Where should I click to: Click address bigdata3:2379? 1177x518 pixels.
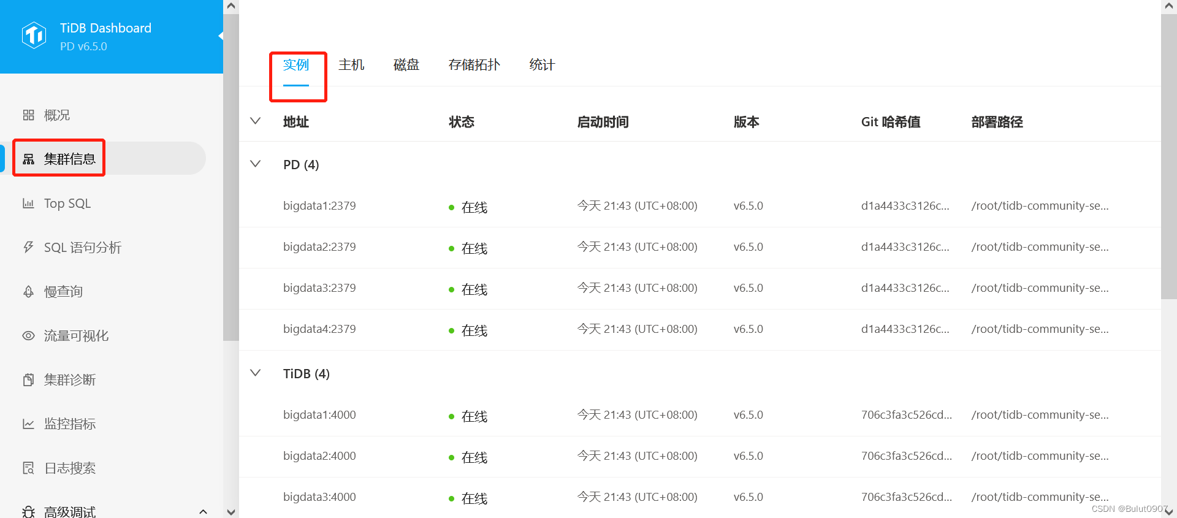click(319, 288)
